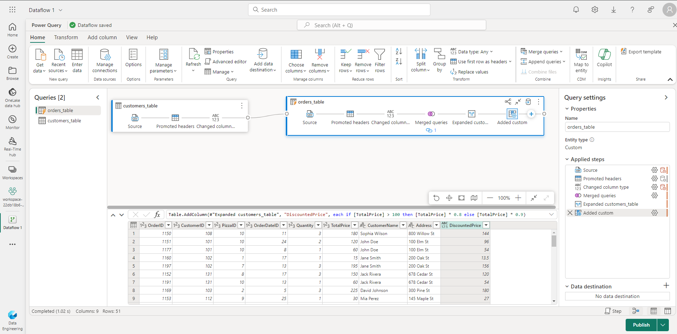Image resolution: width=677 pixels, height=334 pixels.
Task: Expand the formula bar
Action: pos(551,215)
